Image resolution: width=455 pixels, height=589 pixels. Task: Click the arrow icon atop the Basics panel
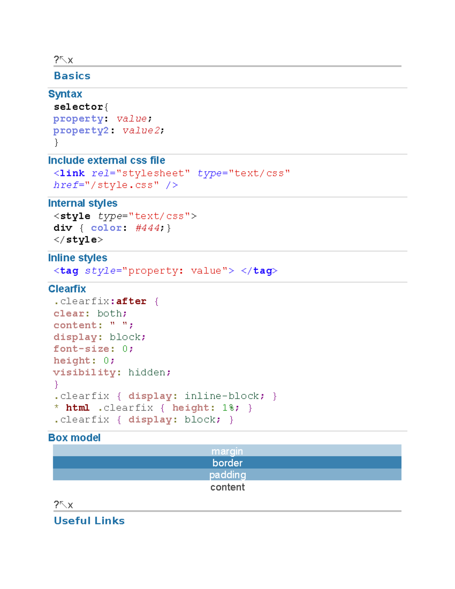(x=63, y=59)
